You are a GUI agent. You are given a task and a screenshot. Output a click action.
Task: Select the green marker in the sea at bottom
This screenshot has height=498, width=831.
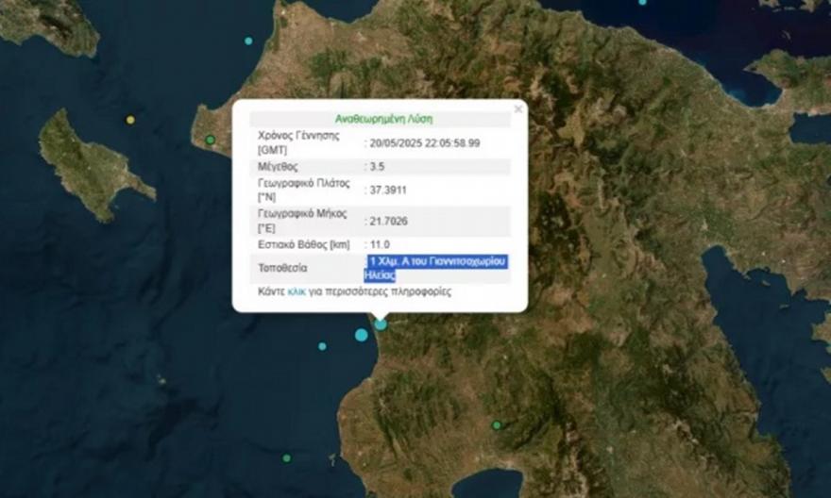point(286,458)
